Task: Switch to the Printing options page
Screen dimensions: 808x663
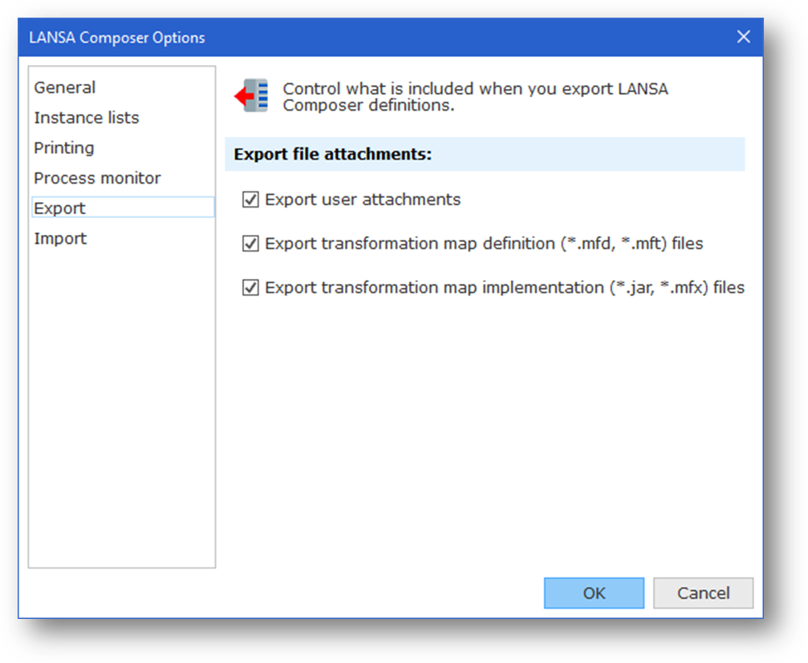Action: click(x=64, y=148)
